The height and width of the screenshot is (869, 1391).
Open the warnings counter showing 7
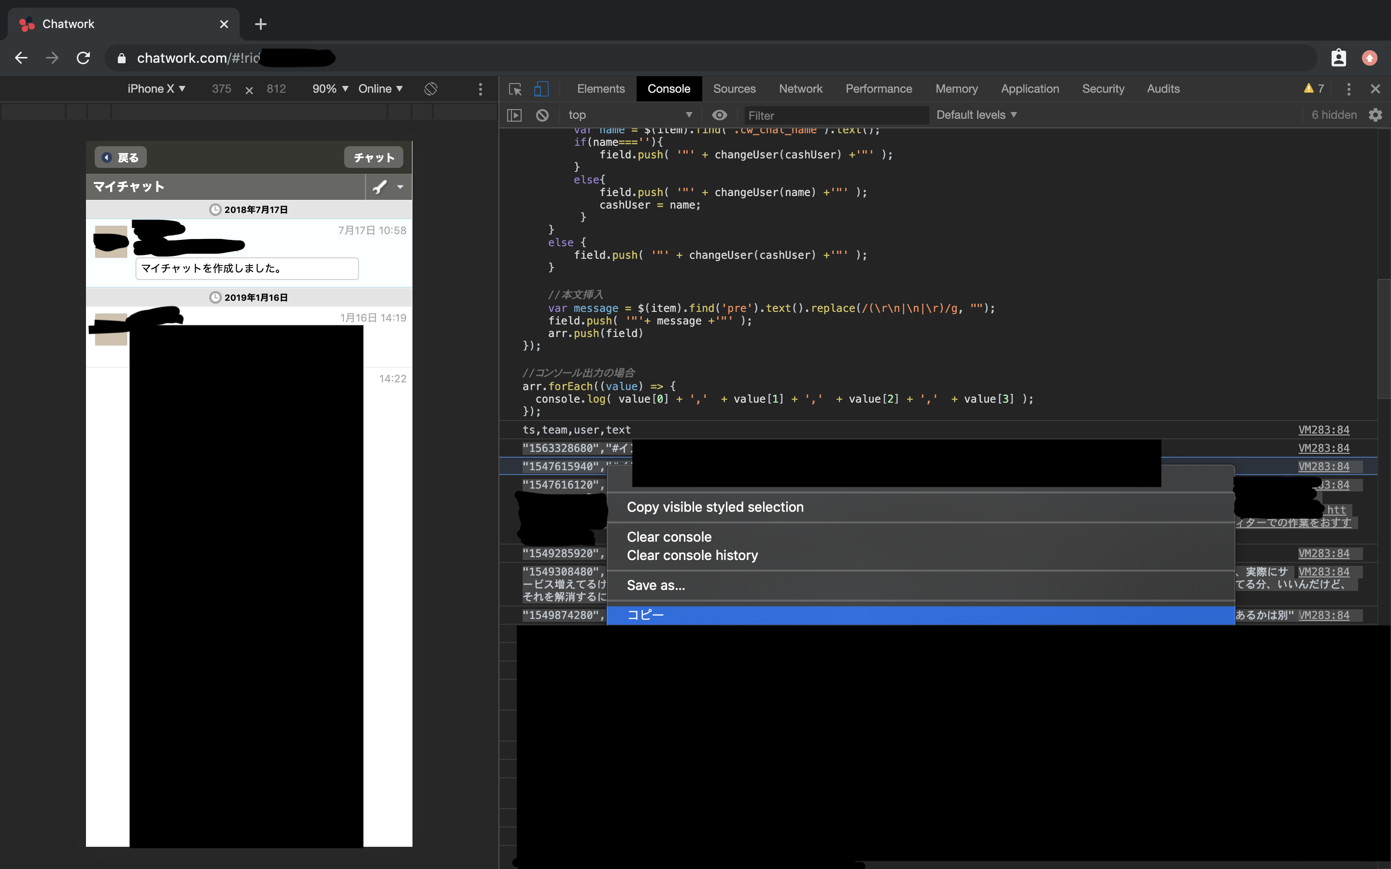pyautogui.click(x=1313, y=88)
